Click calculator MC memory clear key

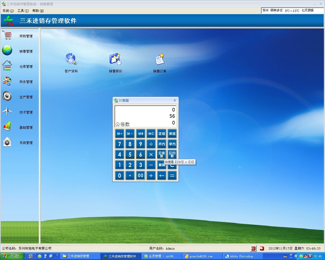click(151, 134)
